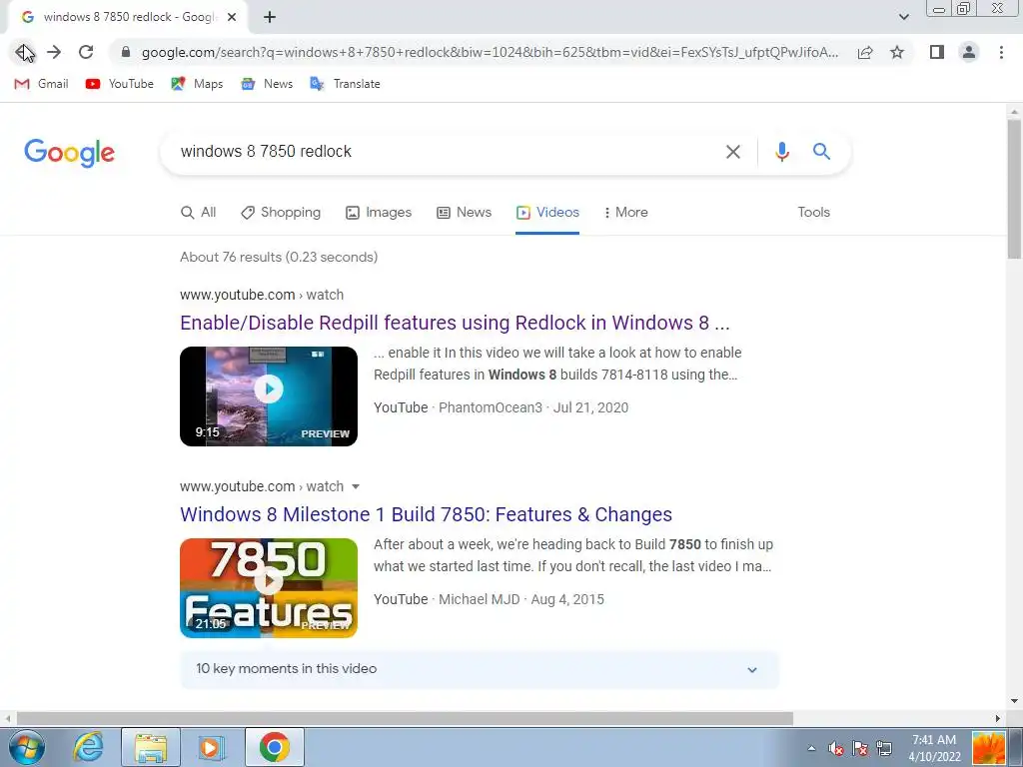Open Windows 8 Milestone 1 Build 7850 link
1023x767 pixels.
click(426, 514)
